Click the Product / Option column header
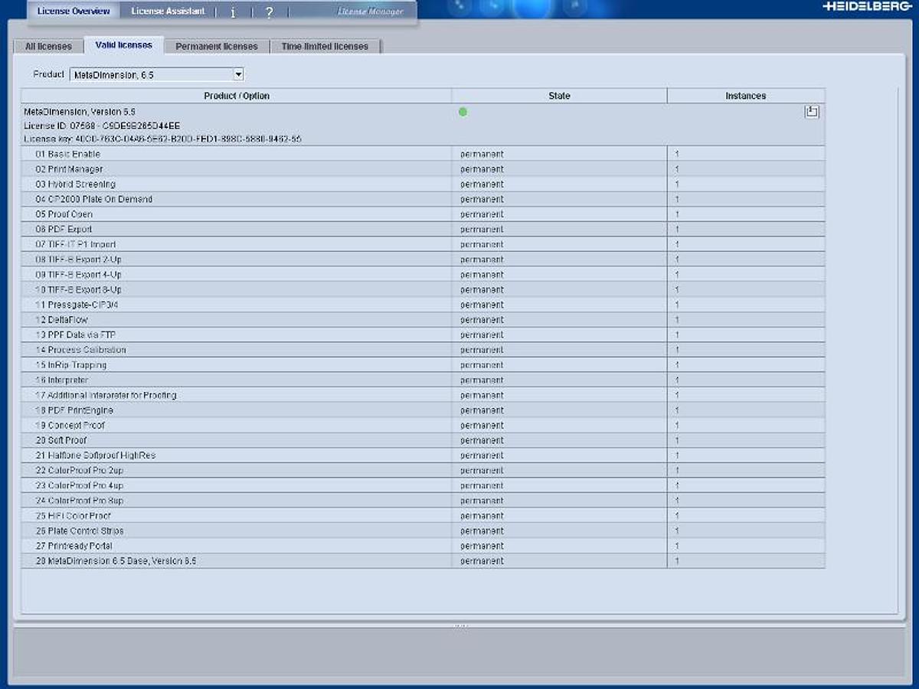Viewport: 919px width, 689px height. pos(237,96)
